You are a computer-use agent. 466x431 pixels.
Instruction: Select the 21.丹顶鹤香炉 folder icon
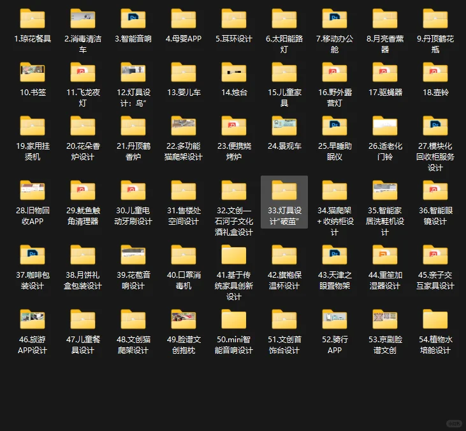[x=133, y=126]
